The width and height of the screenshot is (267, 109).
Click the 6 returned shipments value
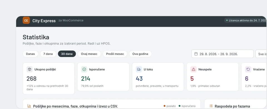tap(247, 78)
